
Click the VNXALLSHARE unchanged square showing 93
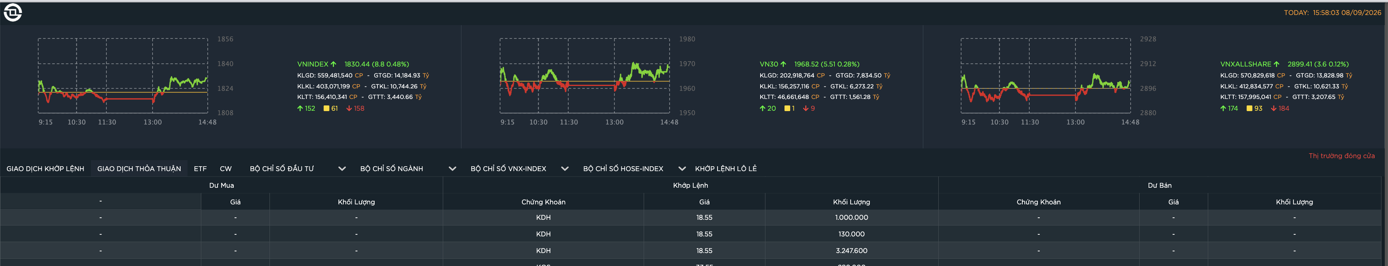1250,108
